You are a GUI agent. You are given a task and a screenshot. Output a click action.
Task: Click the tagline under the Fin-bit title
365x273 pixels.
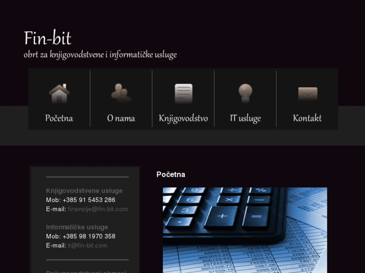click(x=100, y=55)
